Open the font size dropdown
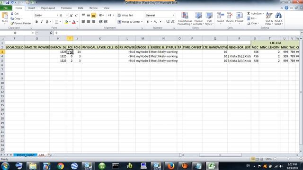303x170 pixels. 67,15
